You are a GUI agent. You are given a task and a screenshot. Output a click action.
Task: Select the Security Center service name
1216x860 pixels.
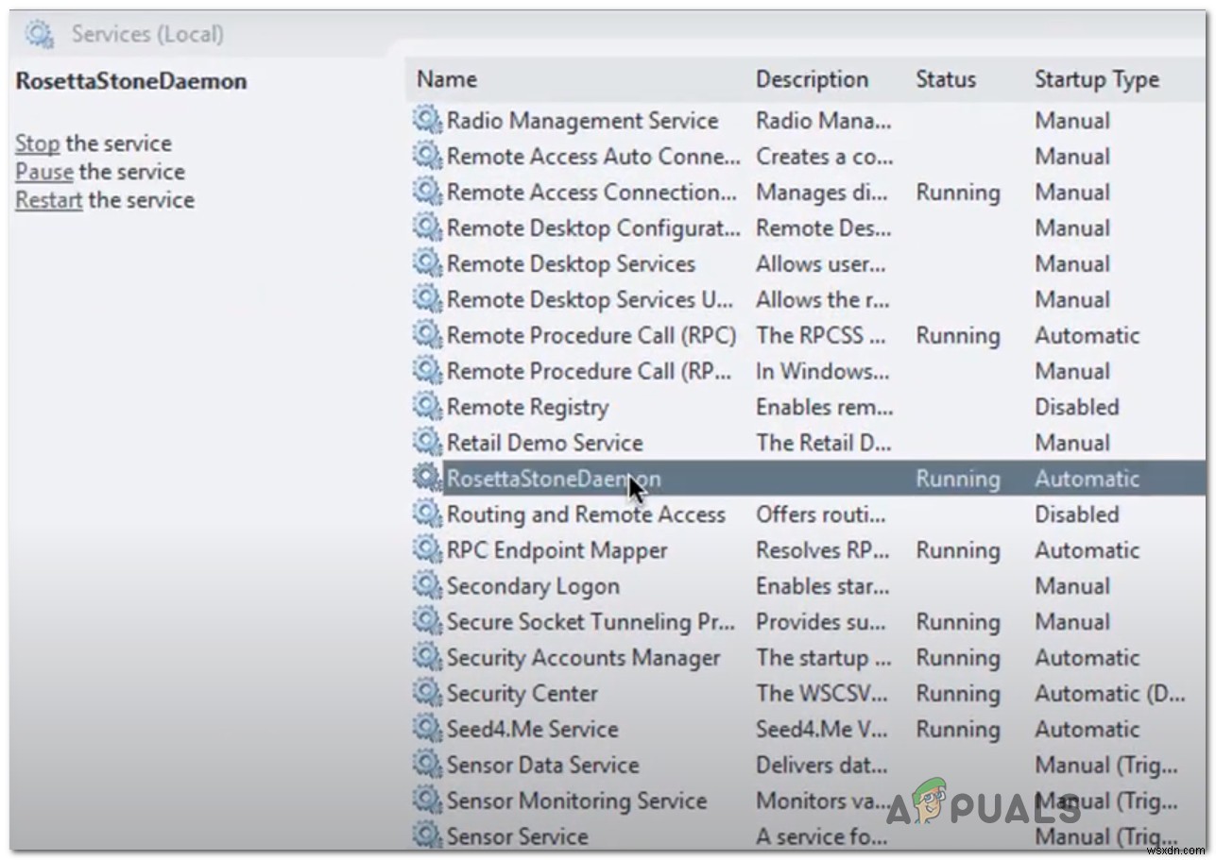(522, 694)
